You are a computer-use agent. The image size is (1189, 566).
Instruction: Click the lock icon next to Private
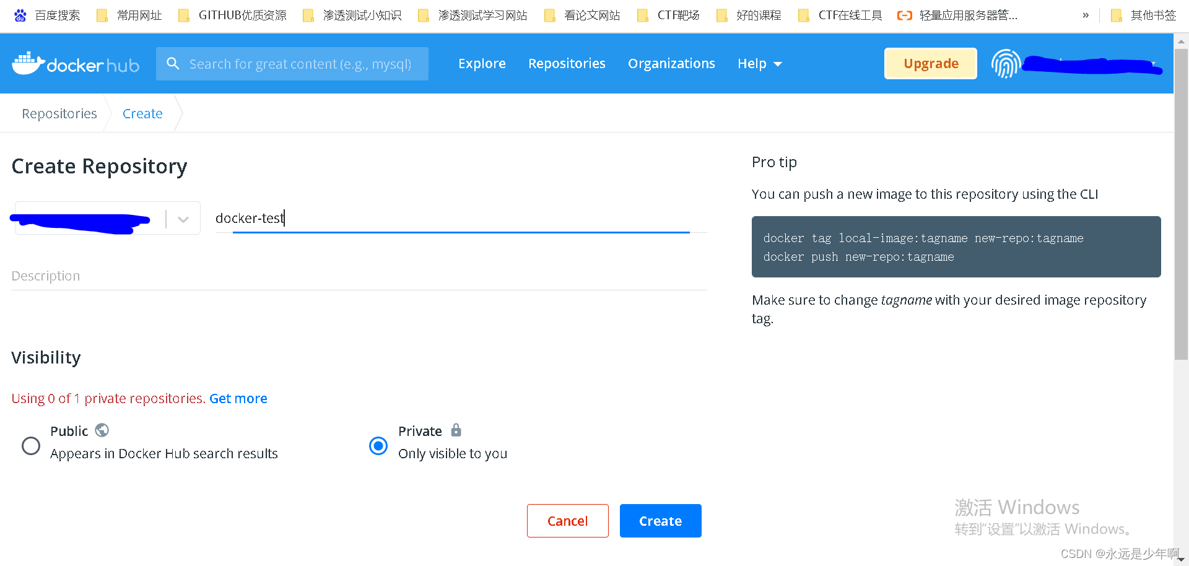coord(456,430)
